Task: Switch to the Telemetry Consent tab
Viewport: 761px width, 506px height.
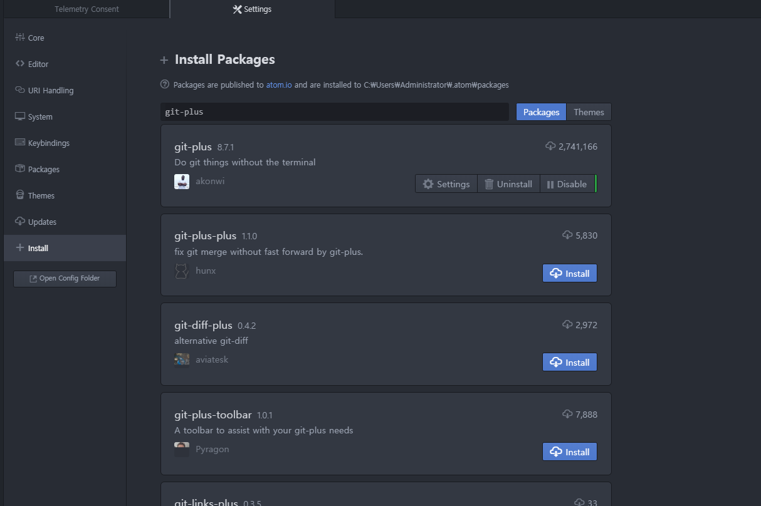Action: (87, 9)
